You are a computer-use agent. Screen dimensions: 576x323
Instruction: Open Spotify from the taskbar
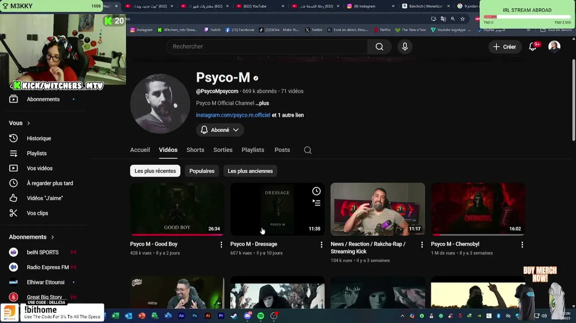[261, 316]
